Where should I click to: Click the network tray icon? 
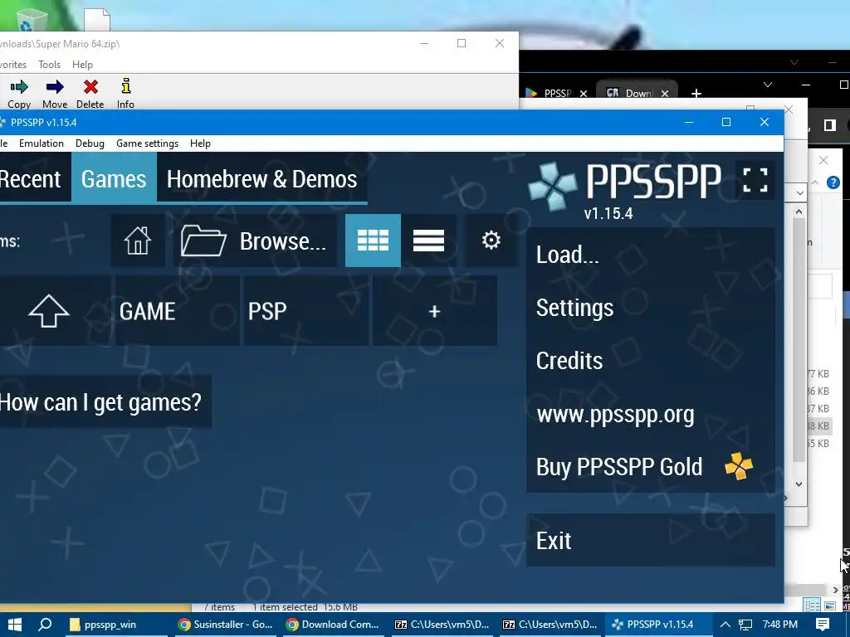click(745, 625)
